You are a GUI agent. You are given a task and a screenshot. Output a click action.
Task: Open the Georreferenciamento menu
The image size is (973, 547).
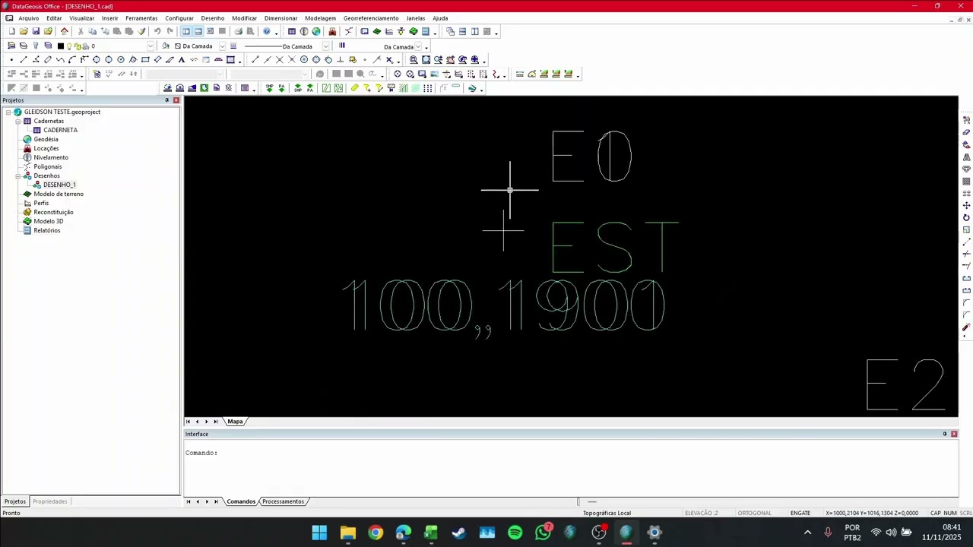pyautogui.click(x=371, y=18)
